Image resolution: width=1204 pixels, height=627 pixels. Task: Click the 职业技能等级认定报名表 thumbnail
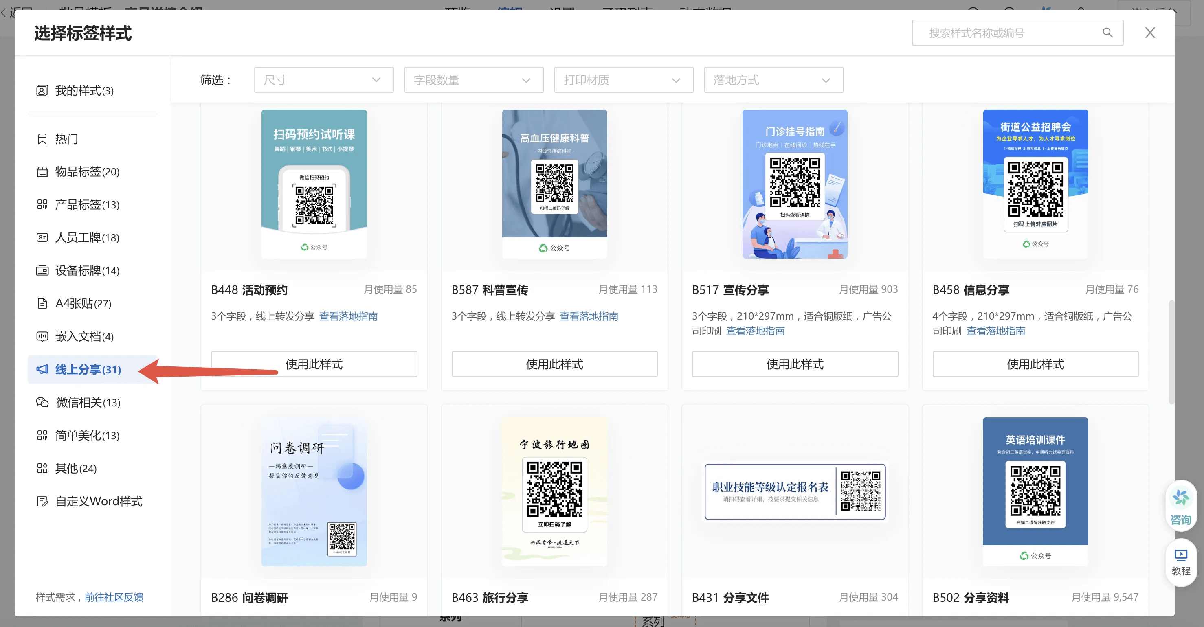[795, 491]
